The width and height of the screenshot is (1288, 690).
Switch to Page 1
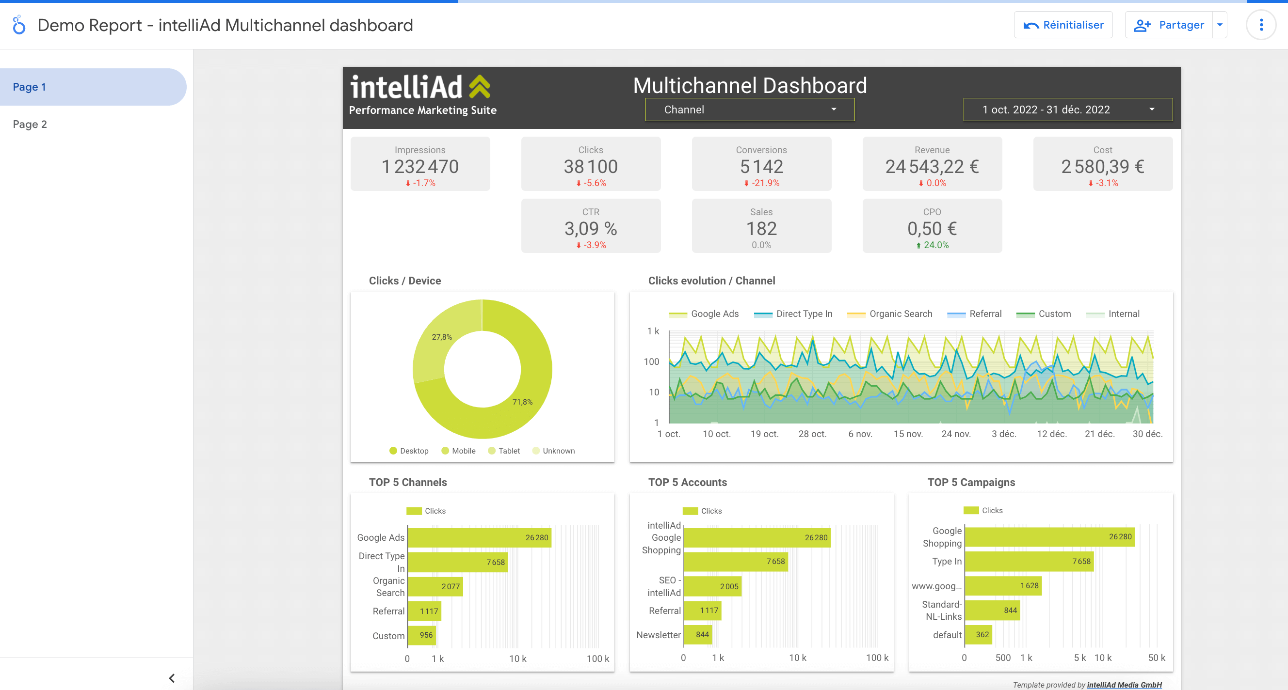point(93,87)
